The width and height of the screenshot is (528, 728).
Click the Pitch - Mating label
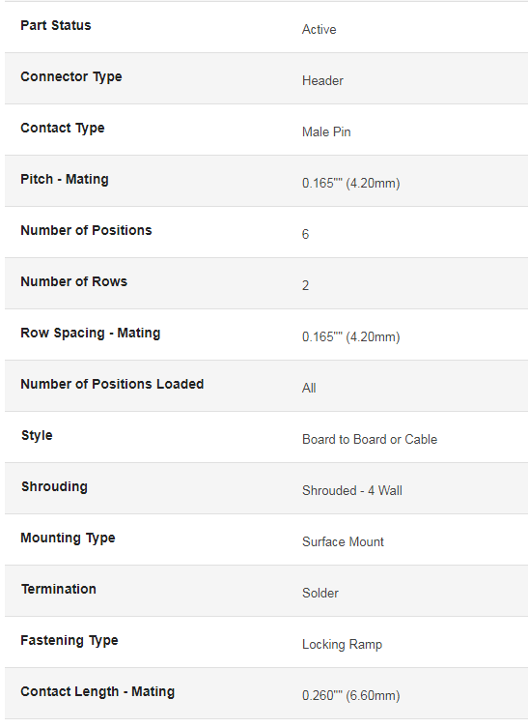[x=65, y=179]
